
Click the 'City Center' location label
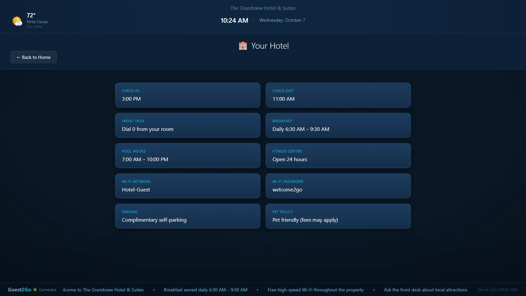[35, 27]
